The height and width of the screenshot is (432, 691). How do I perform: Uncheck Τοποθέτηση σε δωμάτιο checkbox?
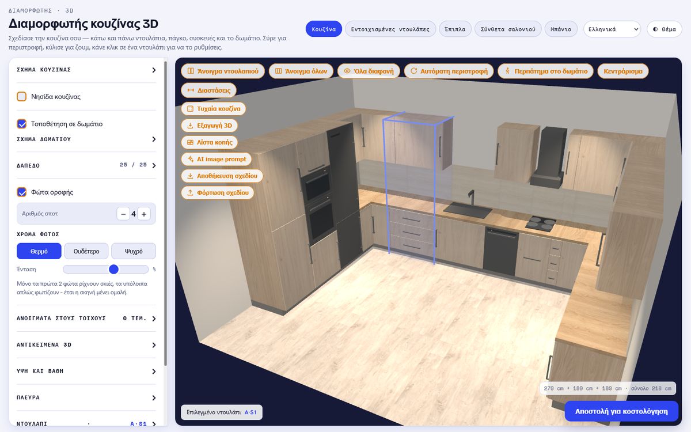pos(22,123)
